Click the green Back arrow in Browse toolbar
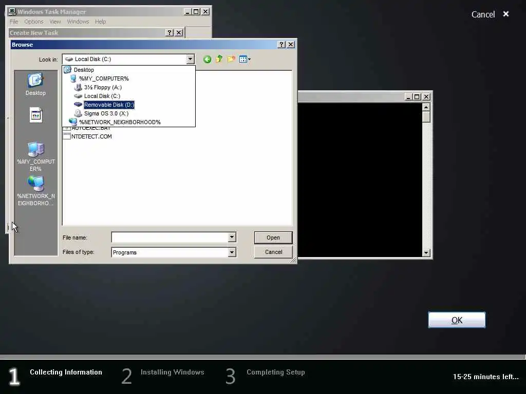This screenshot has height=394, width=526. 208,60
